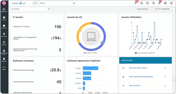Click the Assets Utilization title
Viewport: 176px width, 94px height.
[x=131, y=17]
